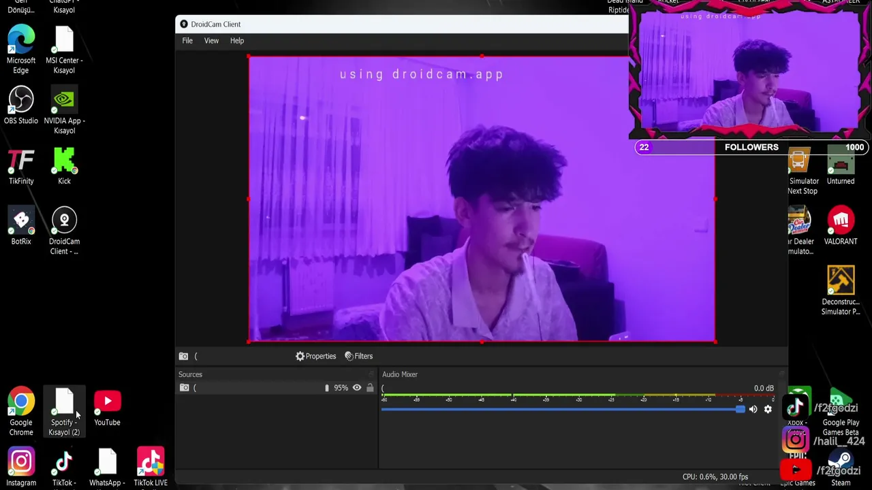Open the File menu in DroidCam Client

click(x=187, y=41)
